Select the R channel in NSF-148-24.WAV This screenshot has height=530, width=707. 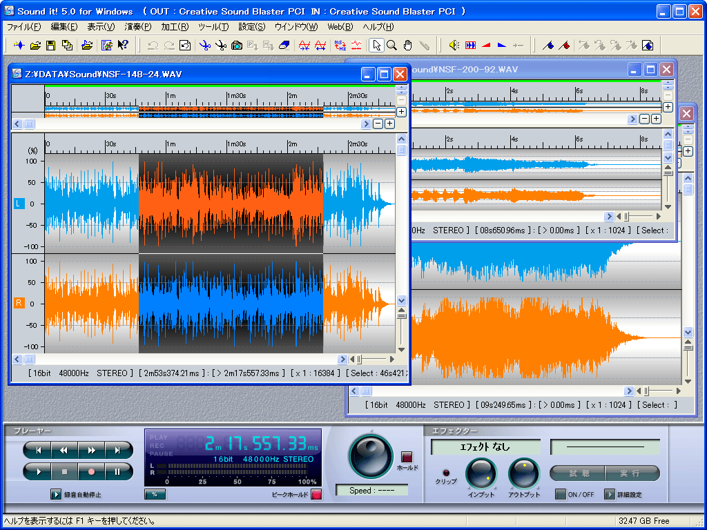coord(19,303)
